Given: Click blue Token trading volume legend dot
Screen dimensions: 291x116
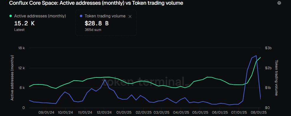Looking at the screenshot, I should pos(81,16).
